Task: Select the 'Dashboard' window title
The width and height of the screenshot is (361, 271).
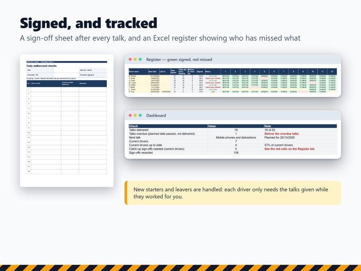Action: tap(156, 115)
